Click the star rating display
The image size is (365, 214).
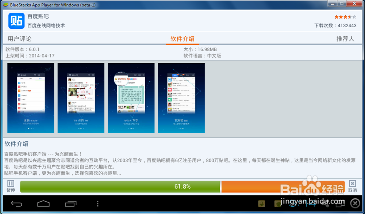(x=345, y=17)
